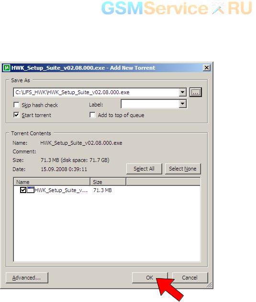Open the Save As path dropdown arrow
The height and width of the screenshot is (302, 256).
182,92
